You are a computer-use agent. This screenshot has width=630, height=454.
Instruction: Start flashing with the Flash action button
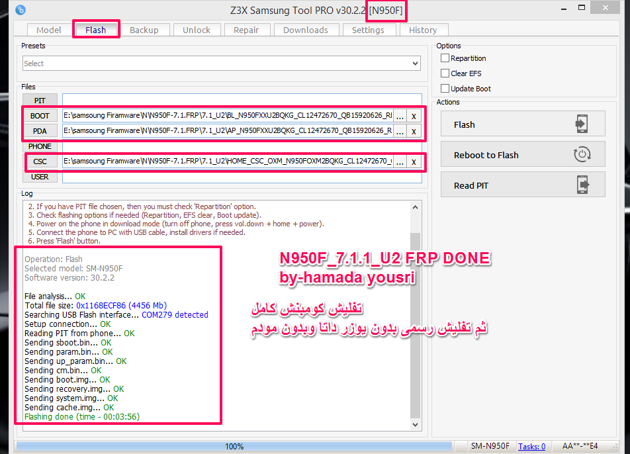(523, 124)
